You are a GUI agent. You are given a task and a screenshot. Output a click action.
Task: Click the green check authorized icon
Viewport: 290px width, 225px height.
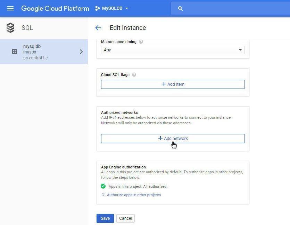[103, 186]
